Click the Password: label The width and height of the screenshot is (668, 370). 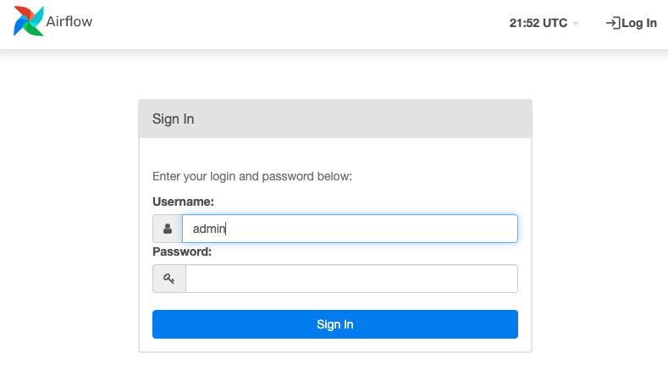(182, 251)
